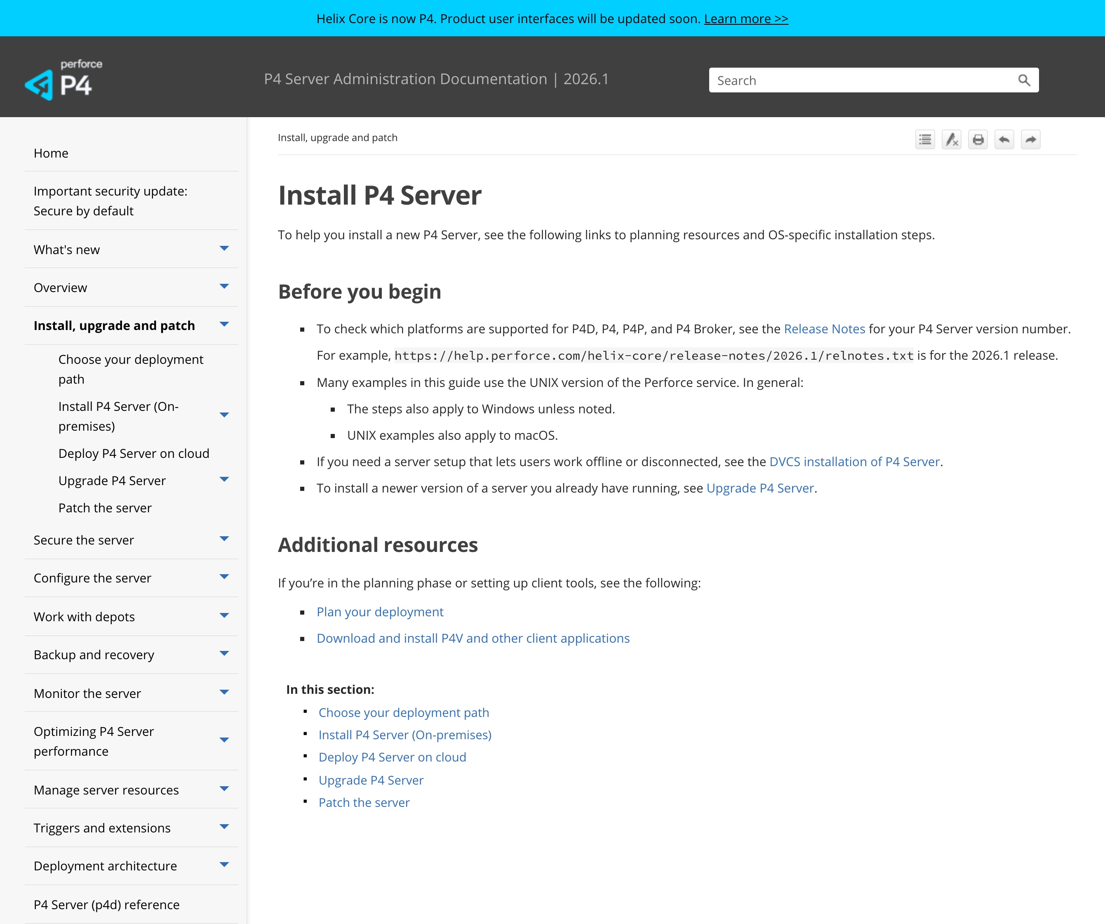Expand Manage server resources arrow
This screenshot has height=924, width=1105.
click(x=224, y=789)
